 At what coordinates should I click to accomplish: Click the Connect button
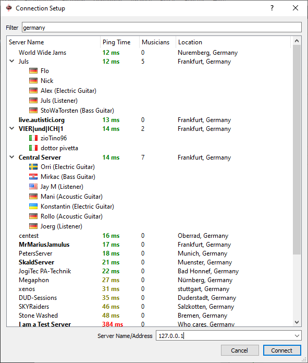pyautogui.click(x=282, y=350)
